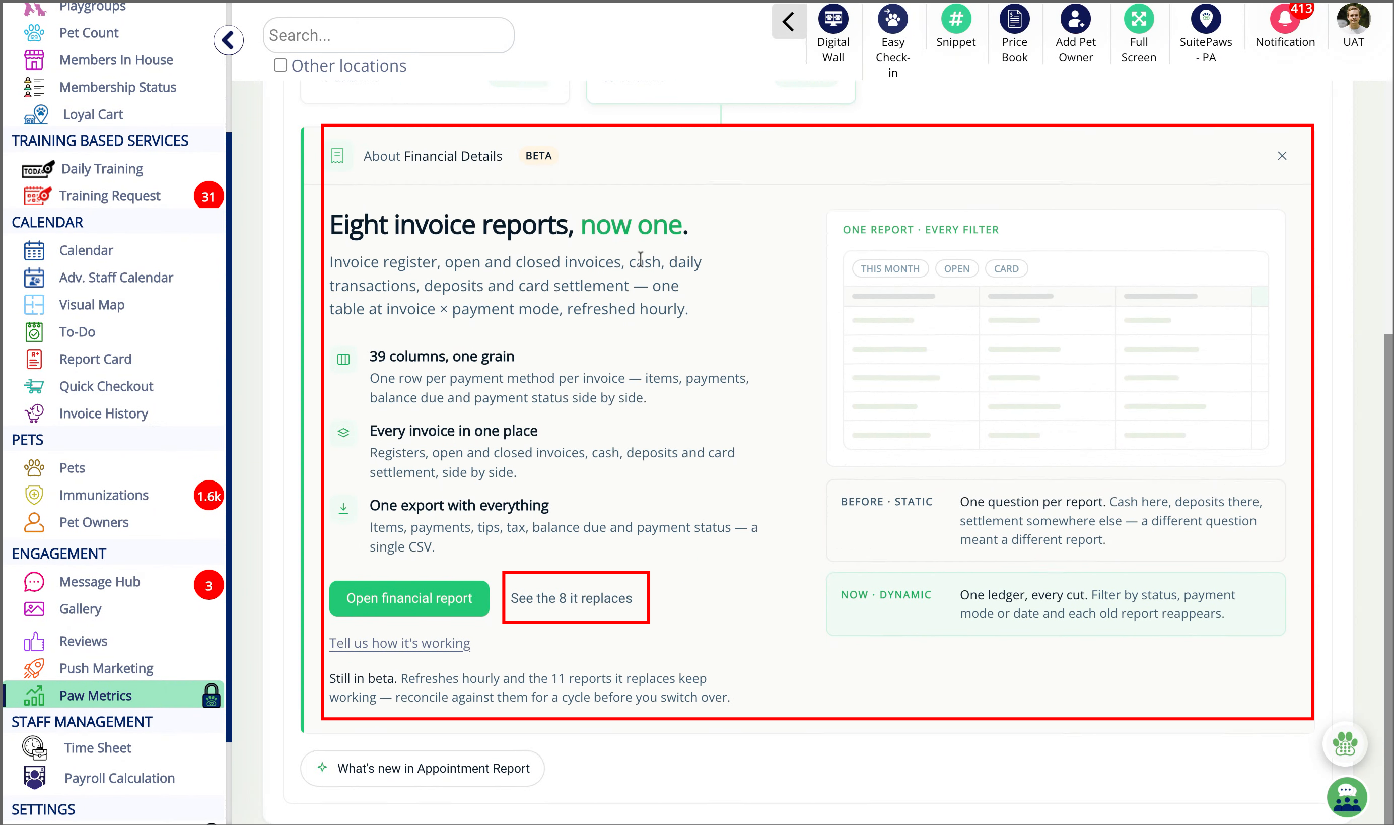Open the paw print floating button
Image resolution: width=1394 pixels, height=825 pixels.
point(1344,744)
